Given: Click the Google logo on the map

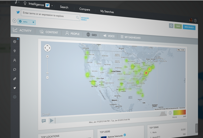Looking at the screenshot, I should (46, 114).
